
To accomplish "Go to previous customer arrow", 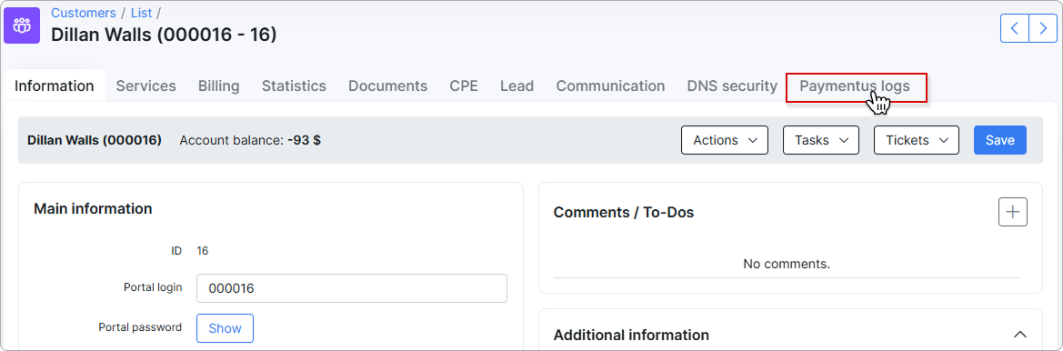I will 1015,28.
